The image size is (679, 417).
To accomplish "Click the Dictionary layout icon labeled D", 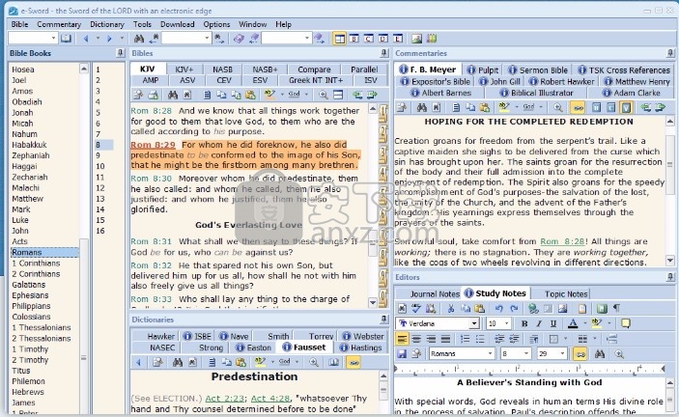I will [383, 39].
